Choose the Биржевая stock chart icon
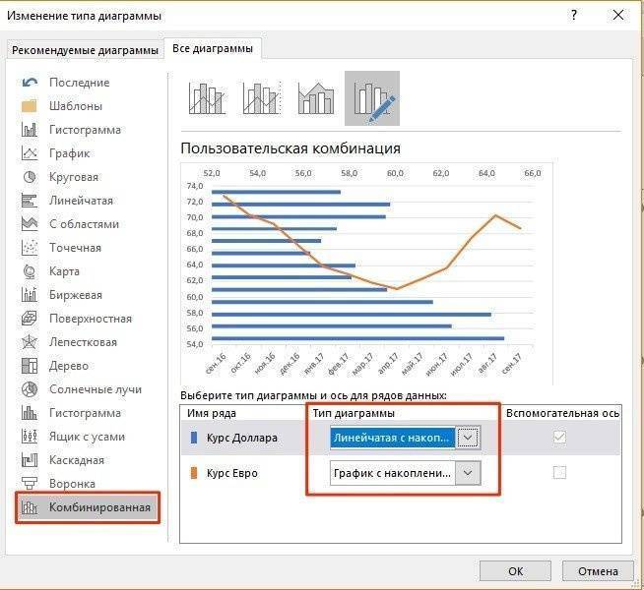The height and width of the screenshot is (590, 644). (30, 295)
